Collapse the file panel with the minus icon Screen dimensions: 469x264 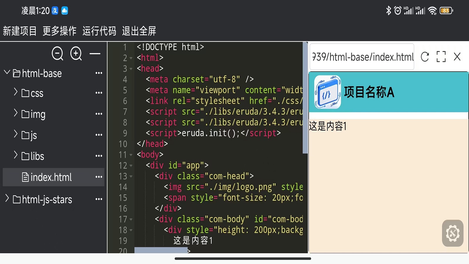click(x=95, y=54)
